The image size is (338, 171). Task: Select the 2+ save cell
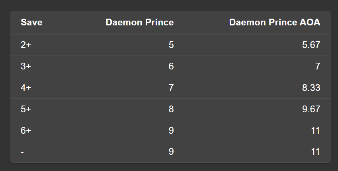coord(26,45)
